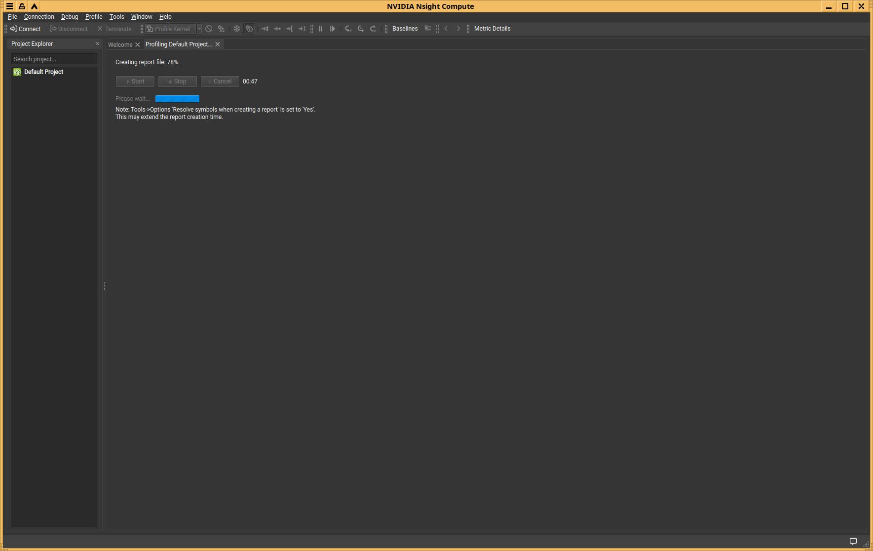The width and height of the screenshot is (873, 551).
Task: Click the last curved-arrow step icon
Action: pyautogui.click(x=373, y=29)
